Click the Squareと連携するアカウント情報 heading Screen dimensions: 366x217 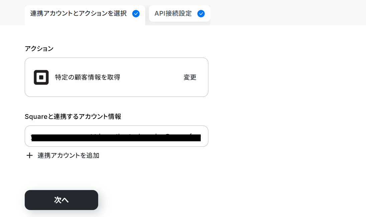tap(73, 116)
